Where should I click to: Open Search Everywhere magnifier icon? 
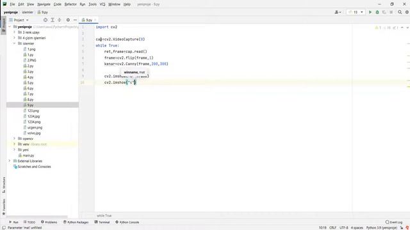(400, 12)
